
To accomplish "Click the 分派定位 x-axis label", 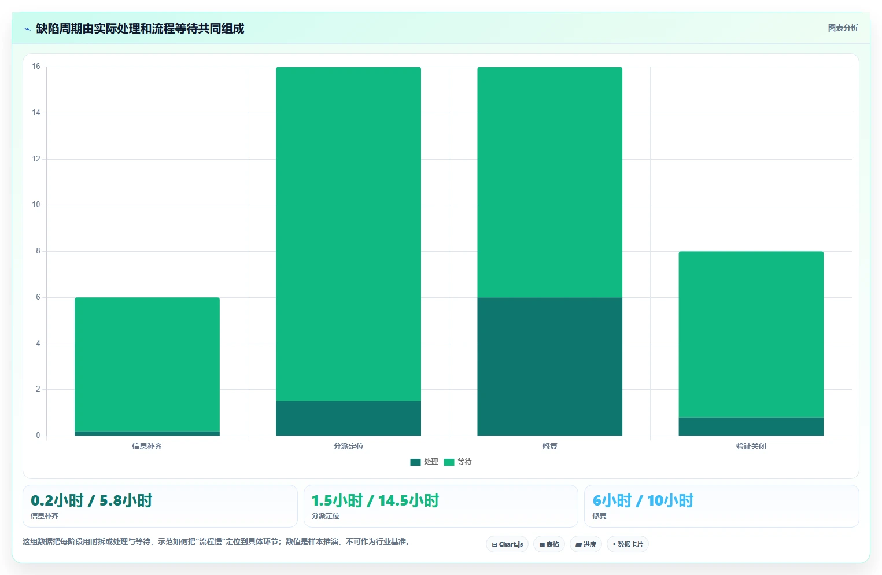I will tap(348, 446).
